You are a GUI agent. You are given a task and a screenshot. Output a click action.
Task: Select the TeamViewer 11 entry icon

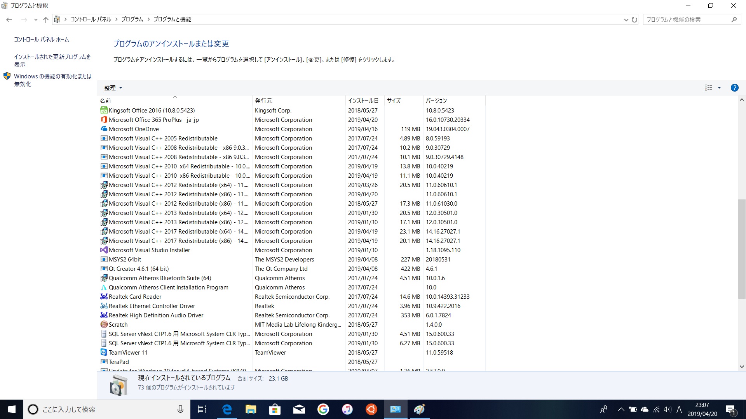tap(104, 352)
